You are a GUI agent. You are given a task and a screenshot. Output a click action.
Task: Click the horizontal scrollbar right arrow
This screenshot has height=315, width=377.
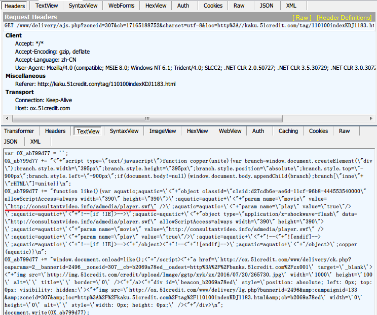pyautogui.click(x=371, y=118)
